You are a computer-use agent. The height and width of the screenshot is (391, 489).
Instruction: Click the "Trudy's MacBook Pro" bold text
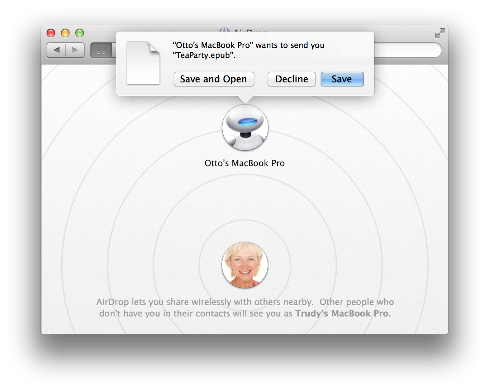(342, 314)
